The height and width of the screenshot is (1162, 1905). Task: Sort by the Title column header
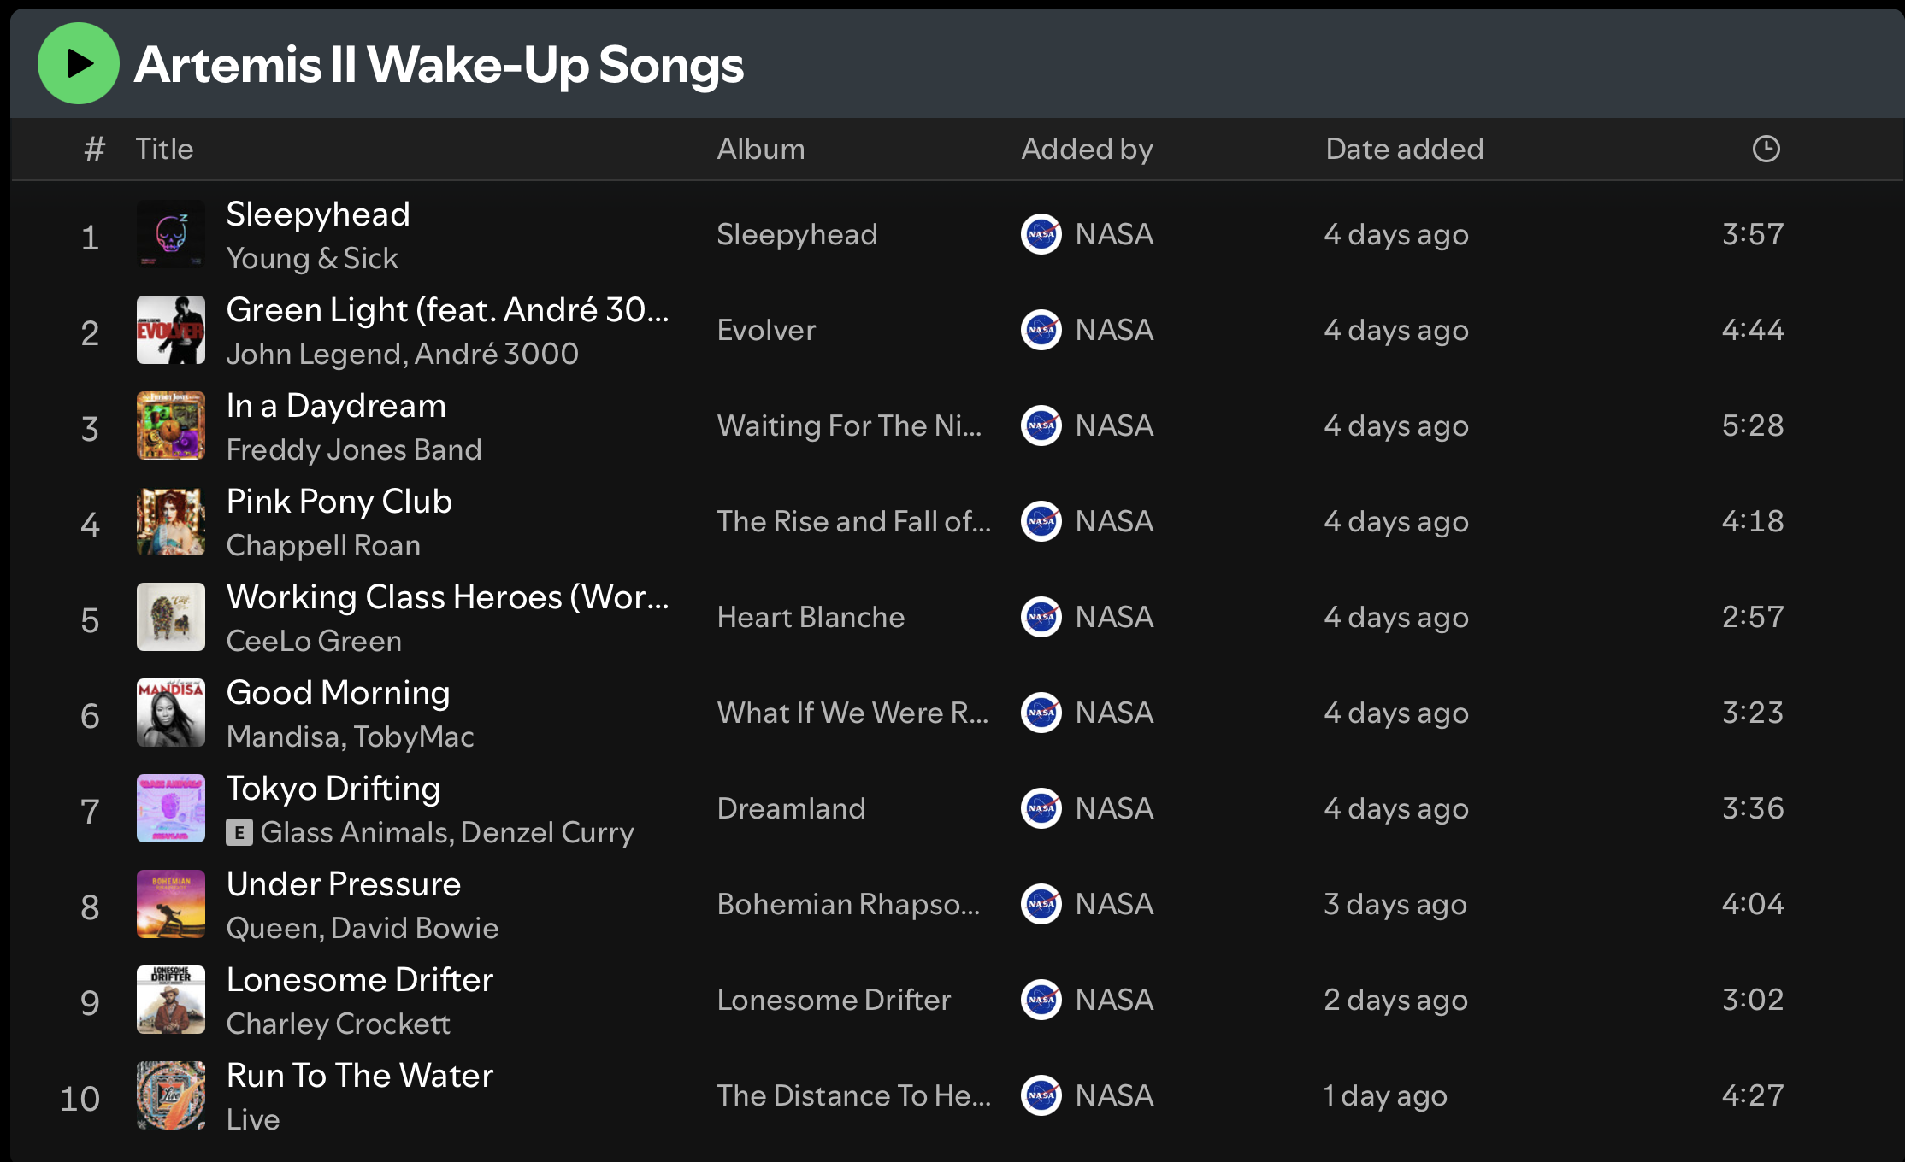pyautogui.click(x=164, y=149)
